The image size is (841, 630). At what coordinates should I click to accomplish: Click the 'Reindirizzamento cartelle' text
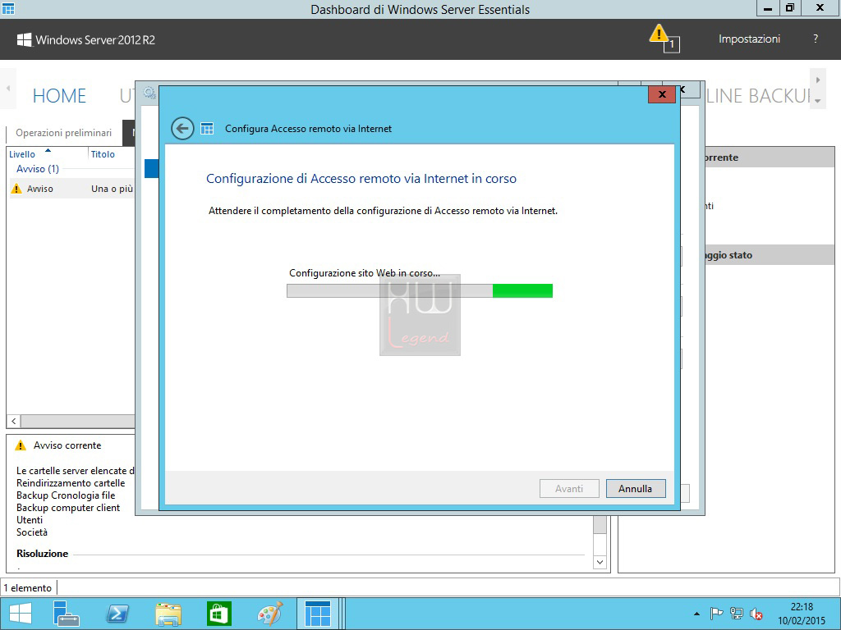[71, 483]
